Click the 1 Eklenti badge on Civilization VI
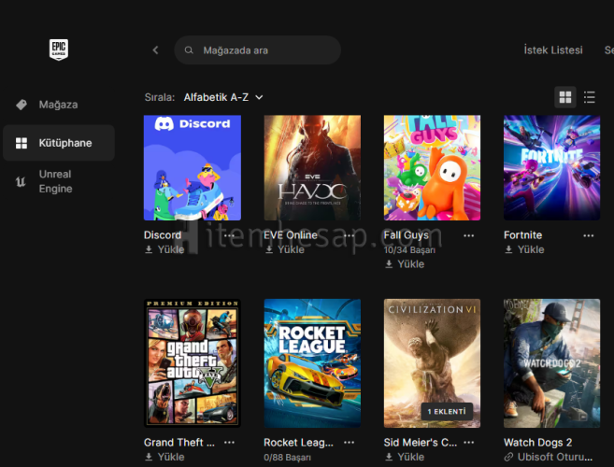The height and width of the screenshot is (467, 614). click(x=446, y=411)
